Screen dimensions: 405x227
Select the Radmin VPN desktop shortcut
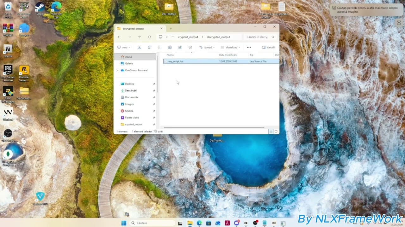pos(40,198)
